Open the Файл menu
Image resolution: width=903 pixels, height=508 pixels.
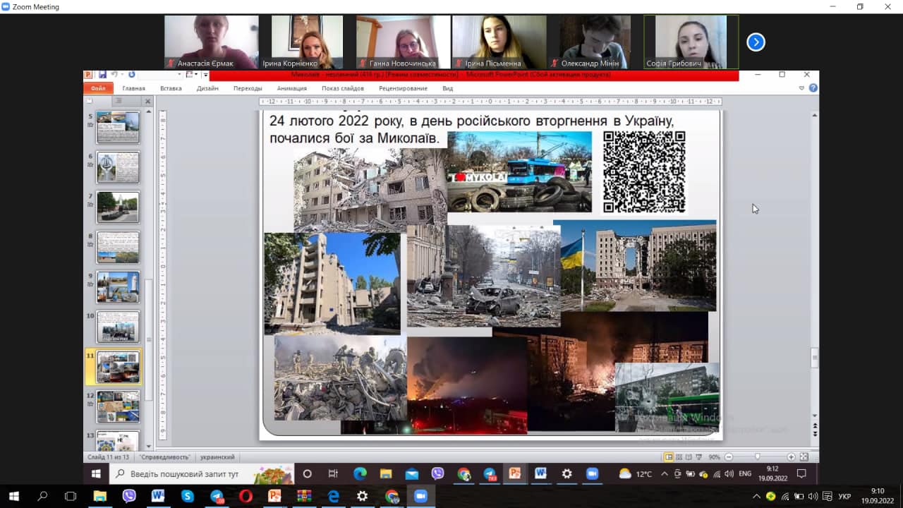[98, 88]
